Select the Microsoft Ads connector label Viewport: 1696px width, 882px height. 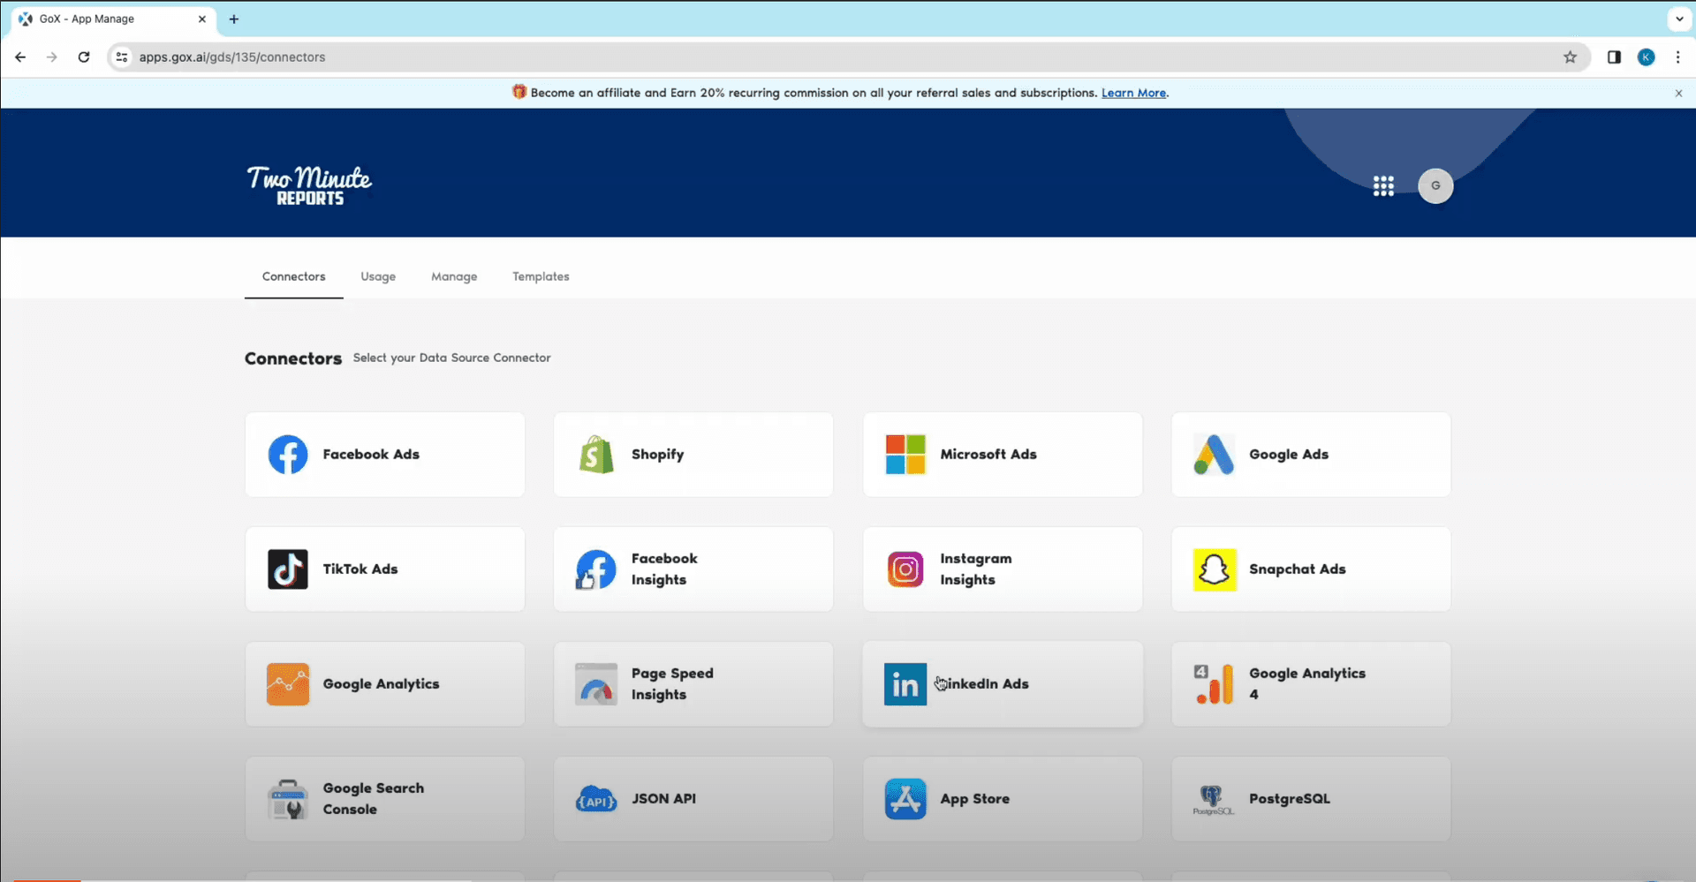(x=988, y=455)
